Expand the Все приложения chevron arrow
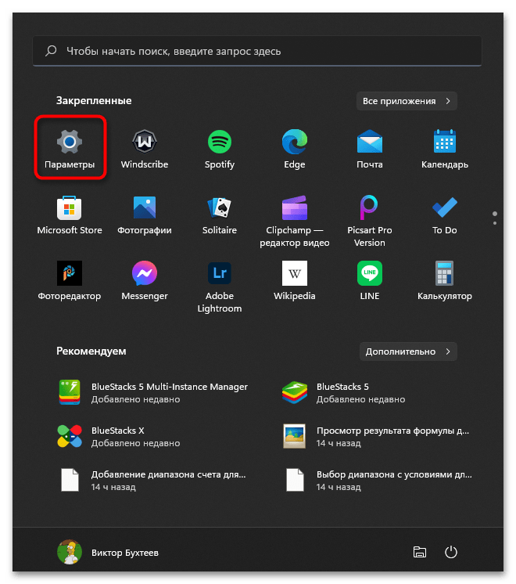This screenshot has width=516, height=584. (448, 101)
